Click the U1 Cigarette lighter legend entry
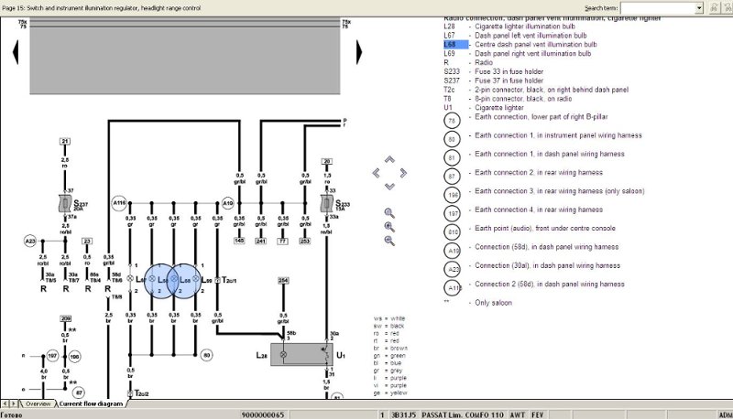This screenshot has height=419, width=733. tap(484, 107)
